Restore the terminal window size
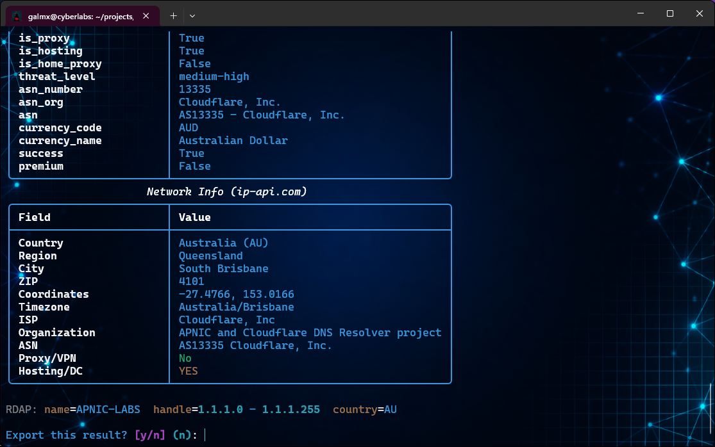Screen dimensions: 715x447 pyautogui.click(x=669, y=13)
